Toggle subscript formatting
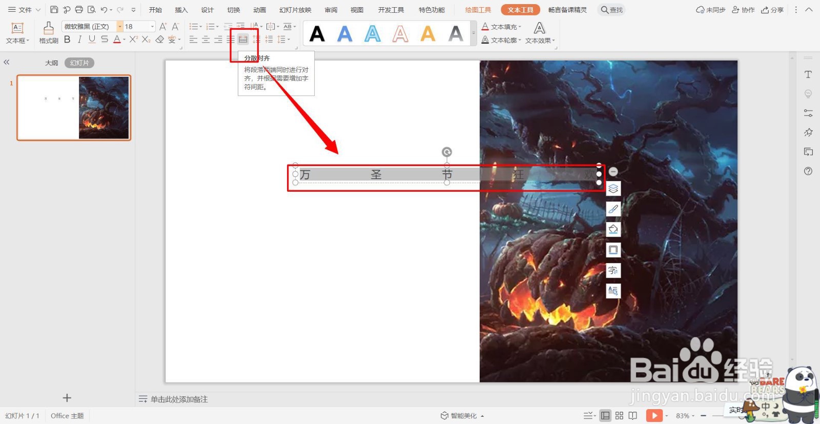820x424 pixels. (x=146, y=39)
